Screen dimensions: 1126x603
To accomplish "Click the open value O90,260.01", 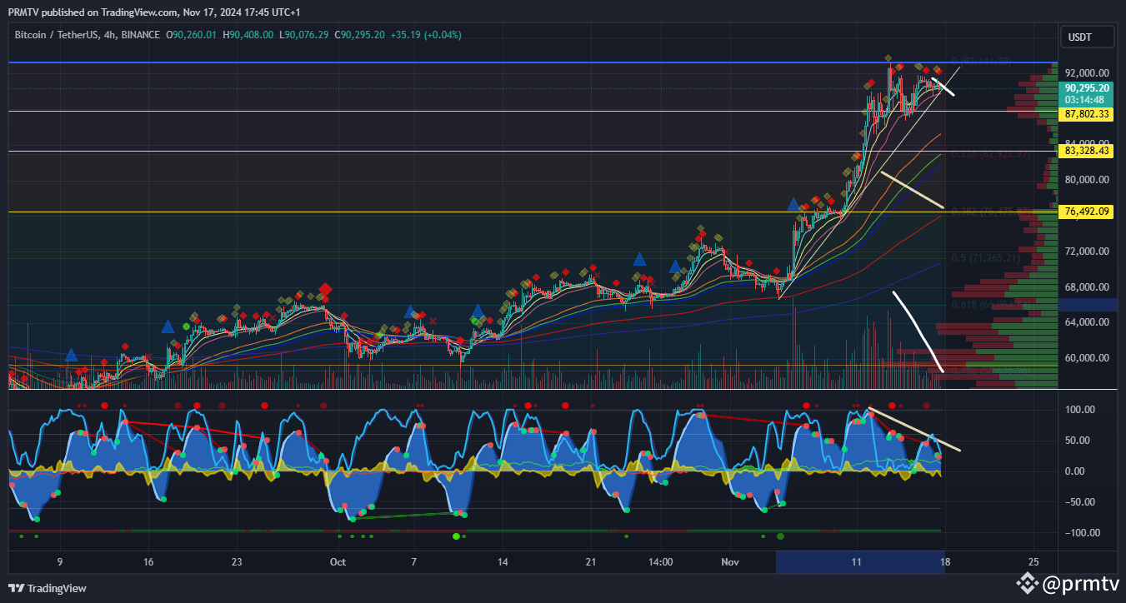I will point(191,35).
